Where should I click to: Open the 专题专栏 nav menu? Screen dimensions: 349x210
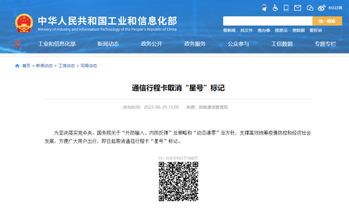(325, 44)
